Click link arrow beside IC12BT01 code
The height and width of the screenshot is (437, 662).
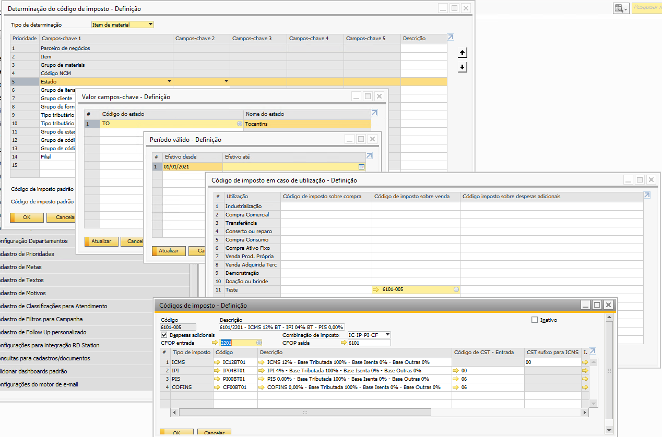click(217, 362)
